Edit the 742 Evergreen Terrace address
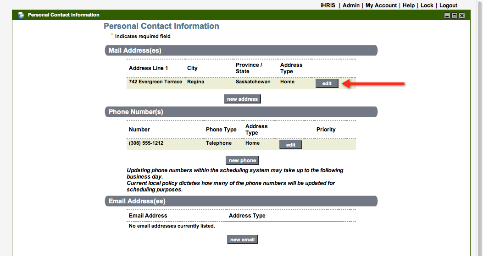The image size is (483, 256). coord(327,83)
